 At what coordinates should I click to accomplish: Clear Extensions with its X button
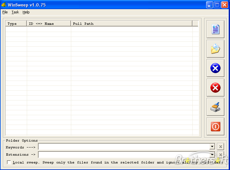pyautogui.click(x=221, y=155)
